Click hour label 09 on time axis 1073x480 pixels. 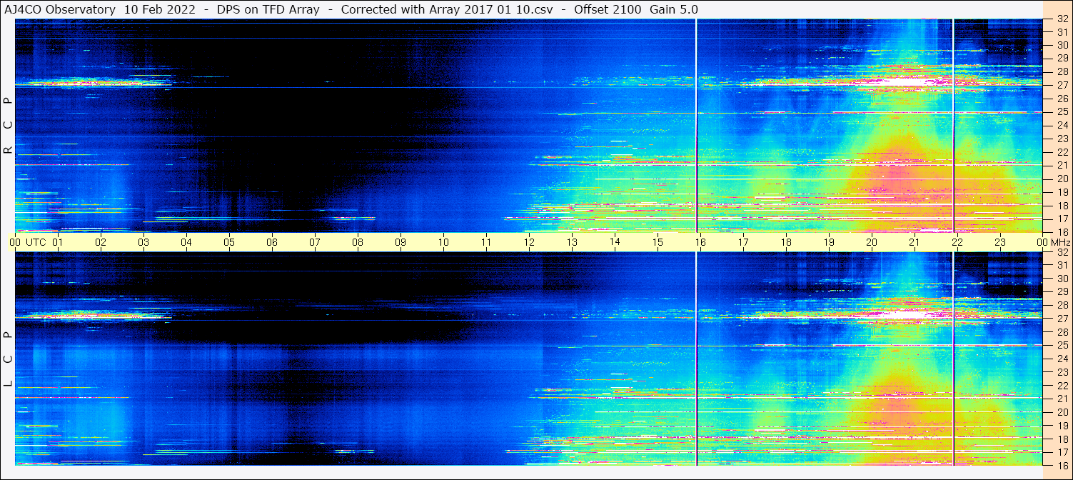[401, 242]
